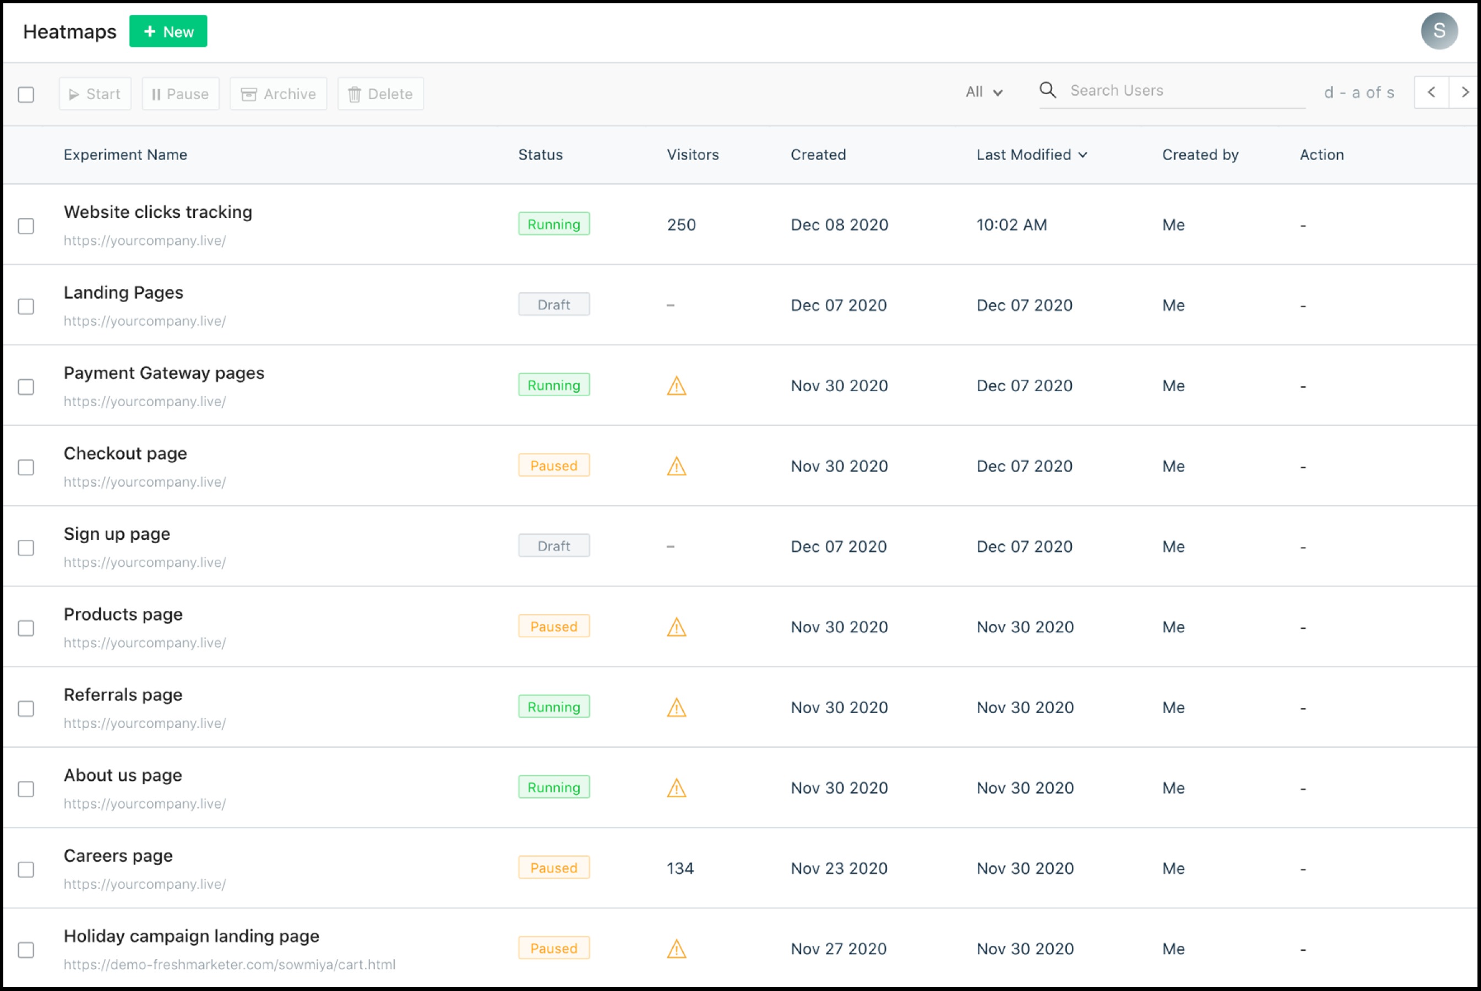Image resolution: width=1481 pixels, height=991 pixels.
Task: Click the Status column header
Action: (x=540, y=155)
